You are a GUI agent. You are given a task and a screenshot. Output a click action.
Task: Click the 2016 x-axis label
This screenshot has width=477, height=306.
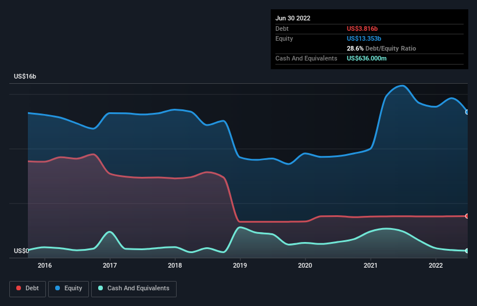[x=45, y=265]
